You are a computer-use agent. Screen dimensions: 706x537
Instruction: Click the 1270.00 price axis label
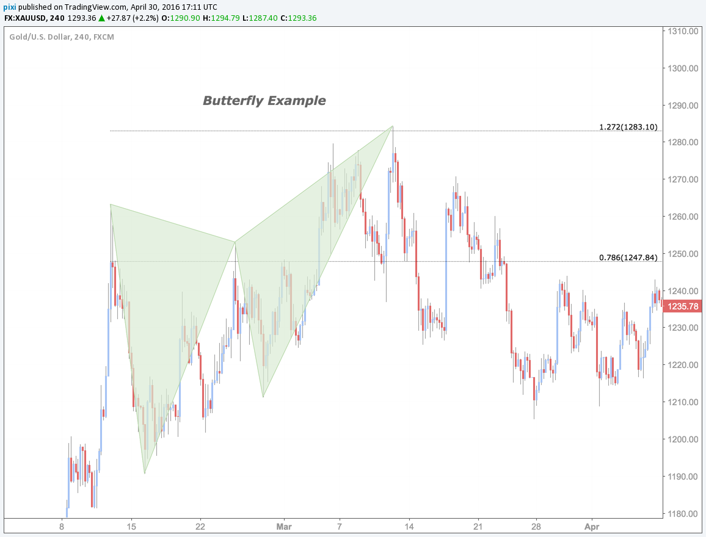click(x=683, y=179)
